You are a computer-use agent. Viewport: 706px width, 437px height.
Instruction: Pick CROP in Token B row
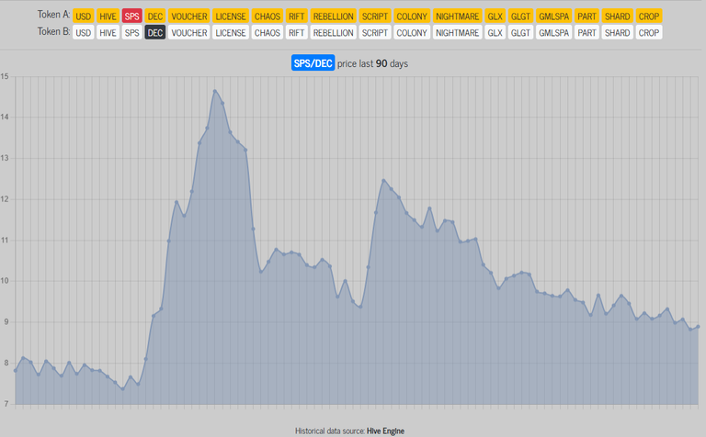649,32
